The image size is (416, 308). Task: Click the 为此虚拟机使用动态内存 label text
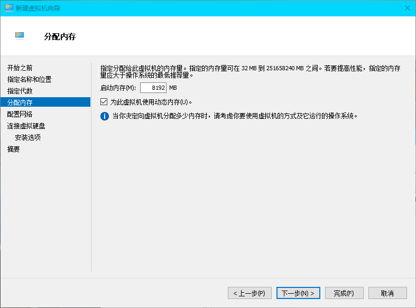(x=151, y=102)
